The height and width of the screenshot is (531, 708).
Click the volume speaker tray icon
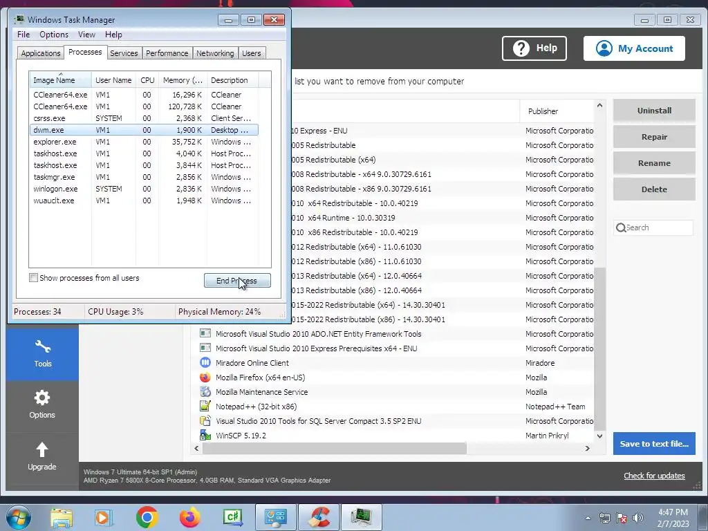coord(638,518)
